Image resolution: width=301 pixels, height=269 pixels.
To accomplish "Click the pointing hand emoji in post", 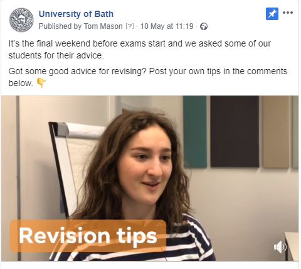I will point(41,83).
